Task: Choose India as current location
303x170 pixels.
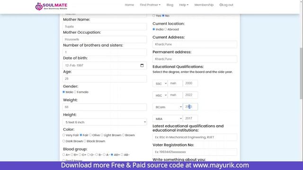Action: pos(154,29)
